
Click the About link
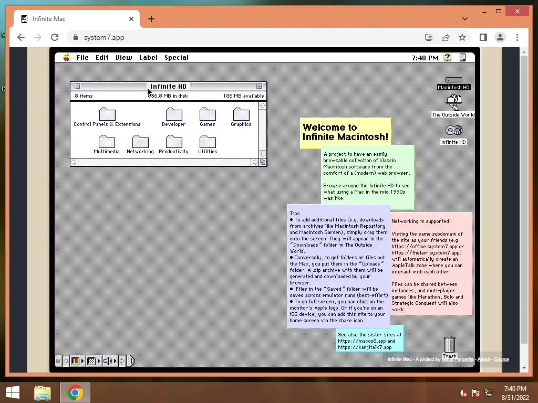[483, 359]
